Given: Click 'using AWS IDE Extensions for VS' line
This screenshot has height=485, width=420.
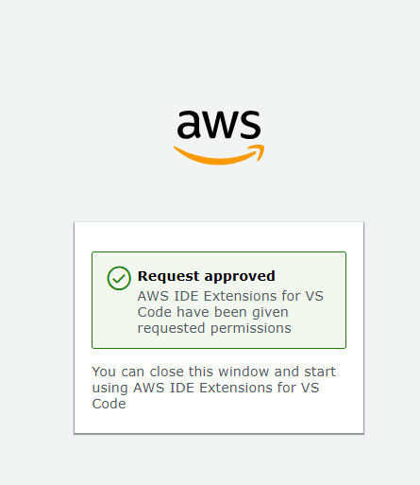Looking at the screenshot, I should click(206, 388).
